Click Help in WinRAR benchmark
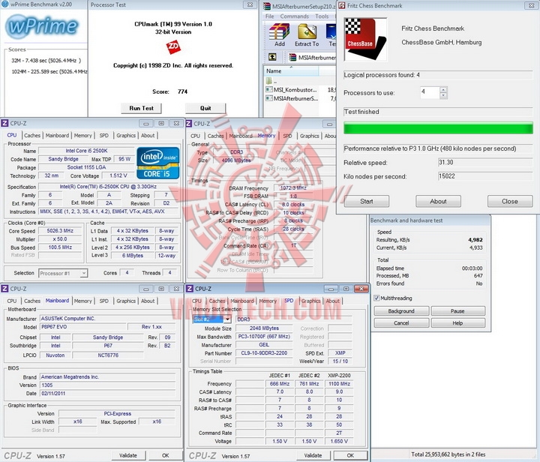Screen dimensions: 540x462 coord(457,323)
